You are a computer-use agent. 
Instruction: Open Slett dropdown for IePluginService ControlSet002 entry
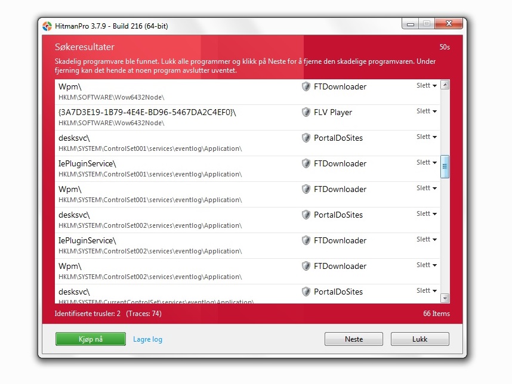pos(427,240)
